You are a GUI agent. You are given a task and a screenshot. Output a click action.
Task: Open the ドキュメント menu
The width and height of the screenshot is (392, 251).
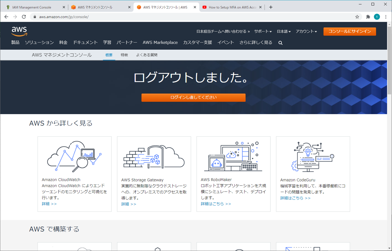tap(85, 43)
